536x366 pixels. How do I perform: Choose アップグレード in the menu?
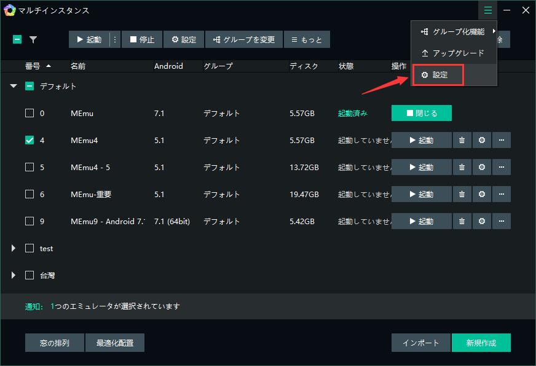point(454,53)
